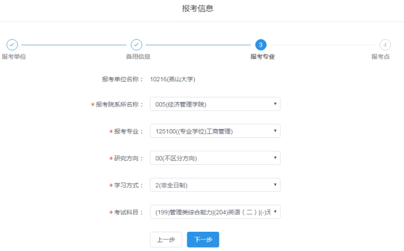This screenshot has height=251, width=404.
Task: Click the 研究方向 field label
Action: point(128,159)
